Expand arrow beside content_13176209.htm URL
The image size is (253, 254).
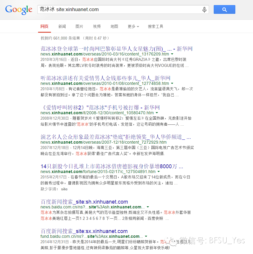172,54
